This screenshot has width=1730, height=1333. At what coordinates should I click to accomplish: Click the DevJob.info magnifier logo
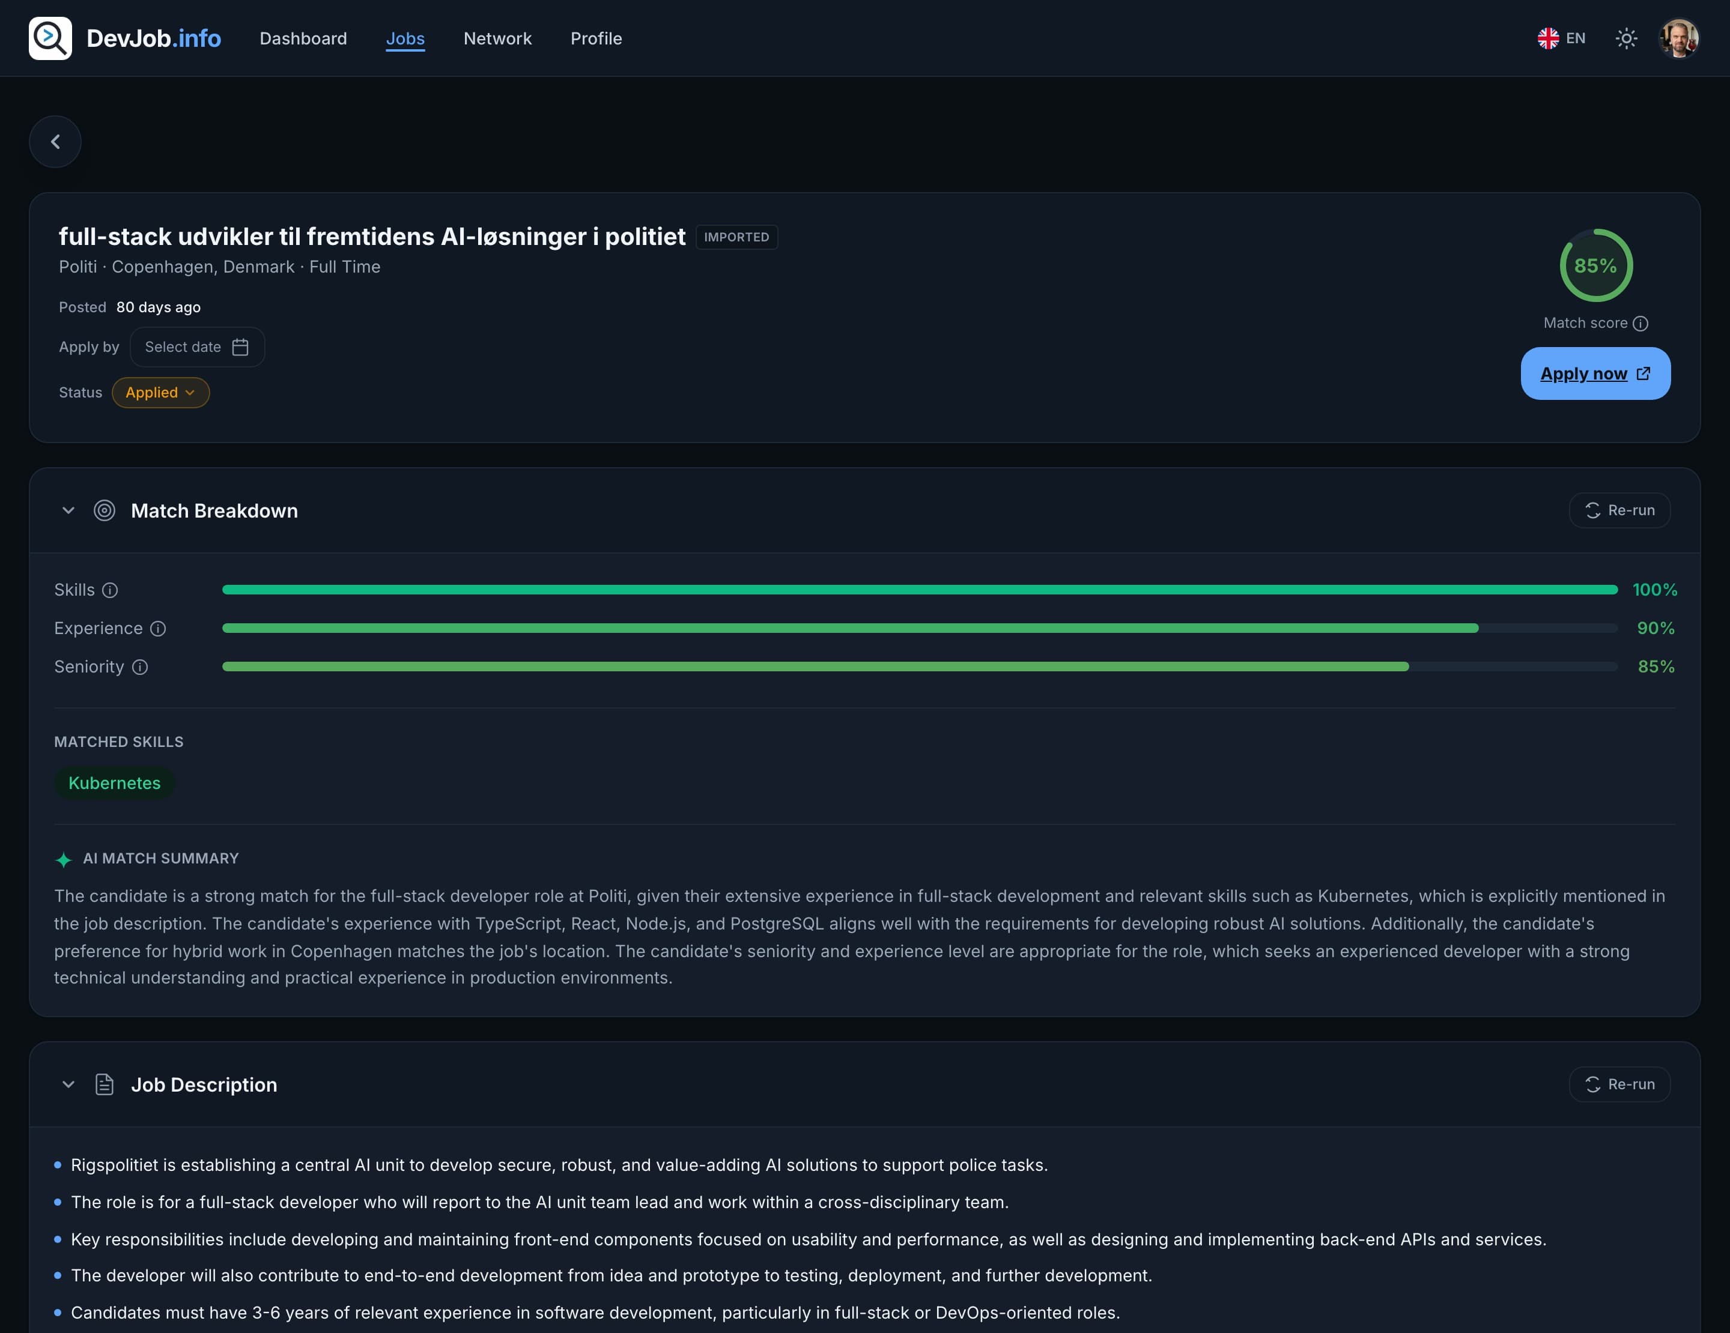(x=50, y=38)
